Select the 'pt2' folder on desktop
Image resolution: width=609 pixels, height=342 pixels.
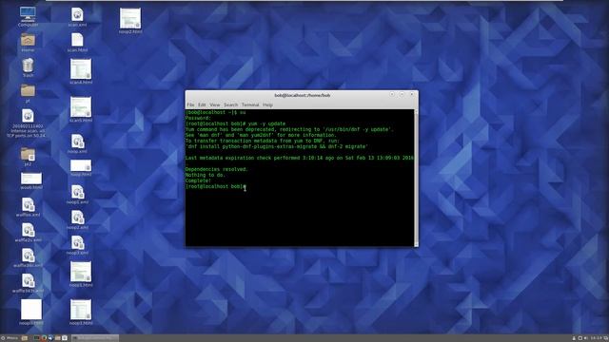tap(28, 154)
